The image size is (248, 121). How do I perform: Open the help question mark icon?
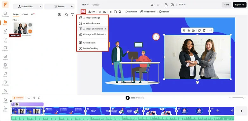pyautogui.click(x=172, y=5)
